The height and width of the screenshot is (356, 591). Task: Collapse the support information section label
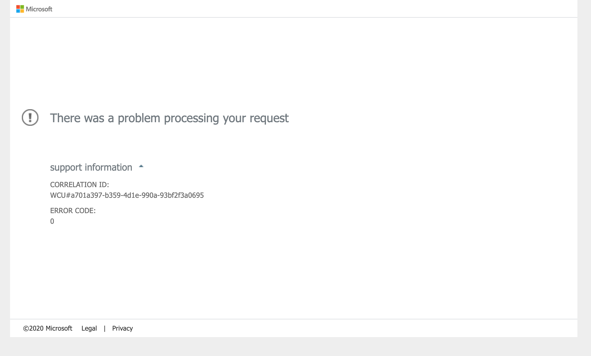(x=91, y=167)
